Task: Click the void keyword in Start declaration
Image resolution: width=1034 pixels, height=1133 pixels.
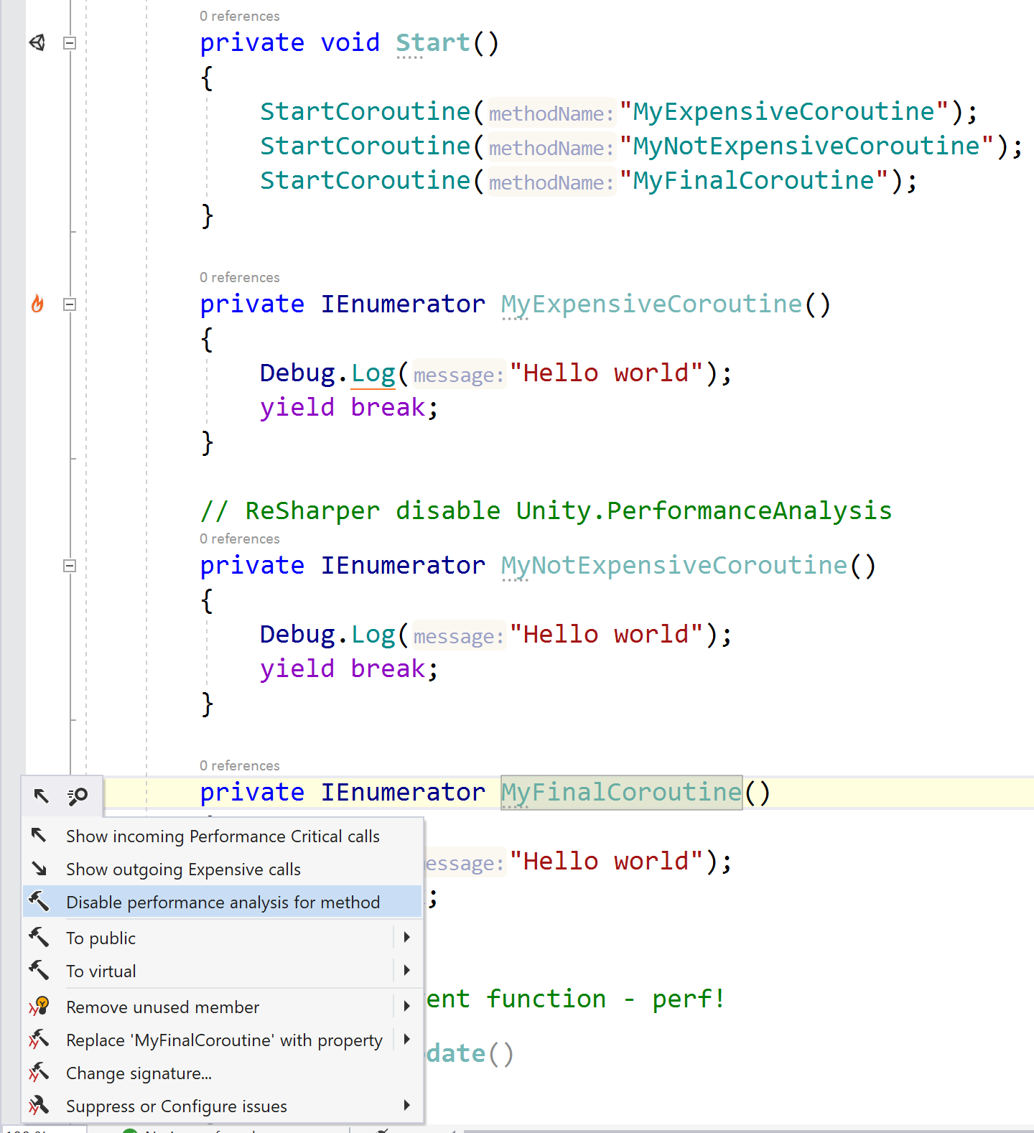Action: point(350,42)
